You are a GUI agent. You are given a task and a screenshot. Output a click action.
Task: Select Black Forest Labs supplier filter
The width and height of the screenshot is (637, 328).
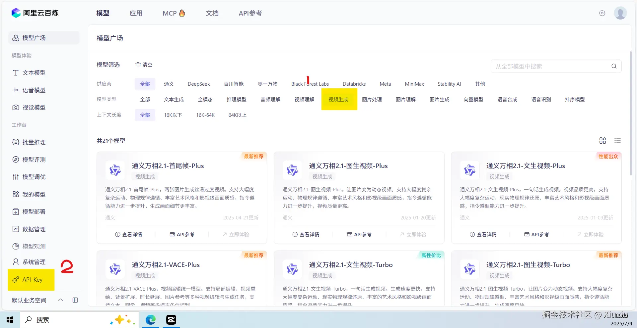coord(310,84)
